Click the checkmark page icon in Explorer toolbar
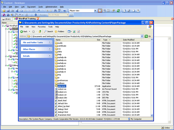 (79, 31)
